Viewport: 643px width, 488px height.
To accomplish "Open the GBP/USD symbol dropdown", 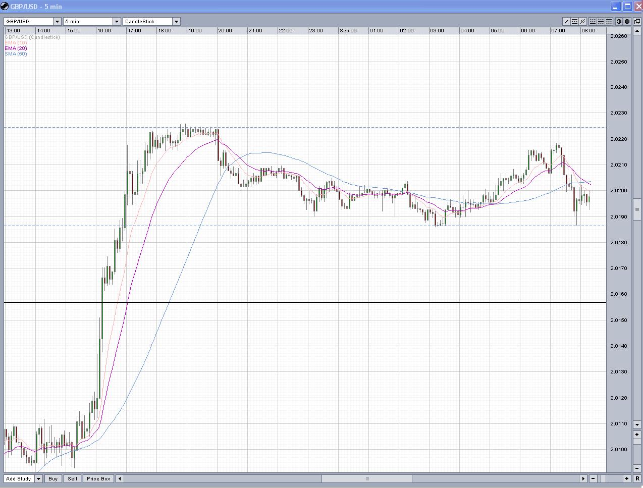I will (x=57, y=21).
